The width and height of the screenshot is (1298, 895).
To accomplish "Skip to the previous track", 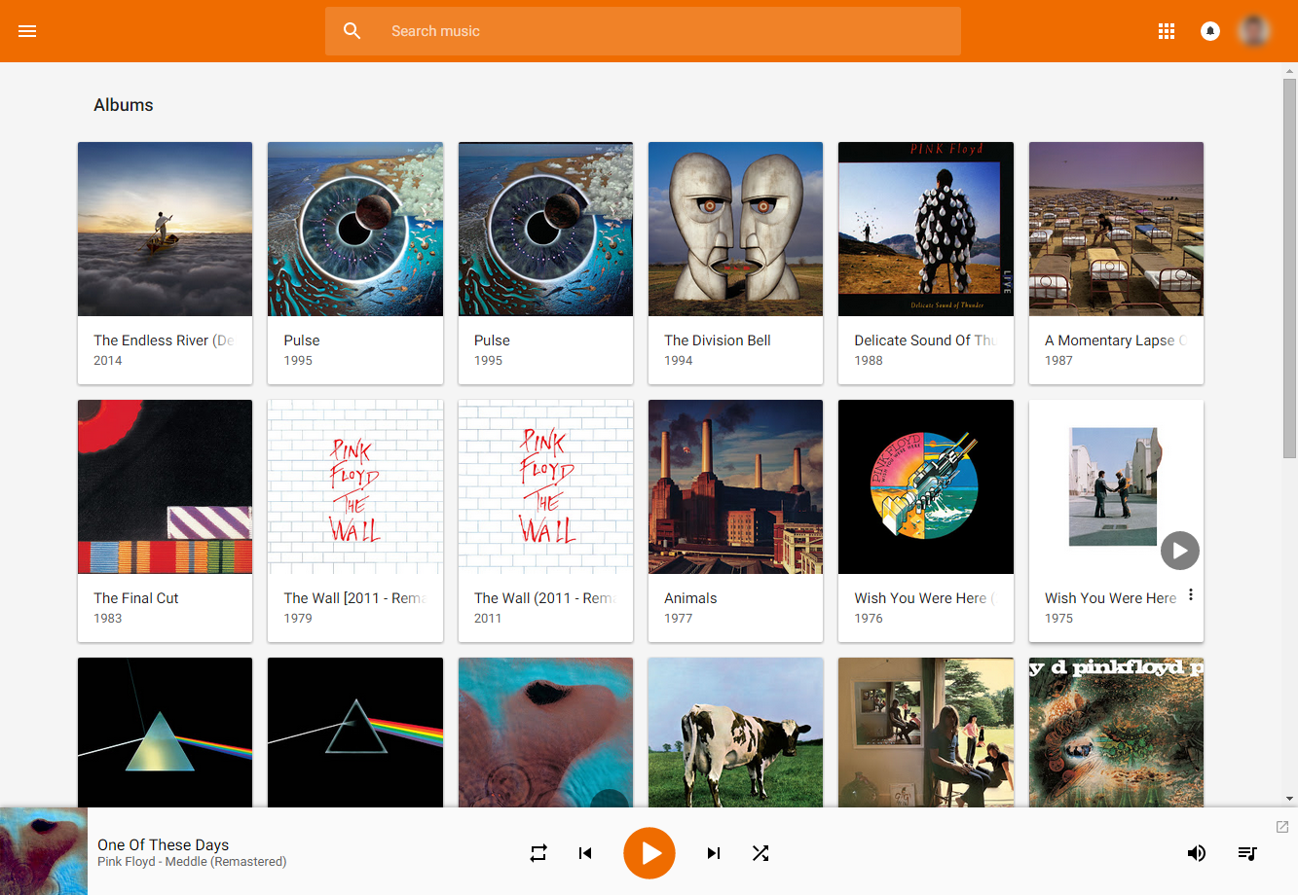I will [x=585, y=853].
